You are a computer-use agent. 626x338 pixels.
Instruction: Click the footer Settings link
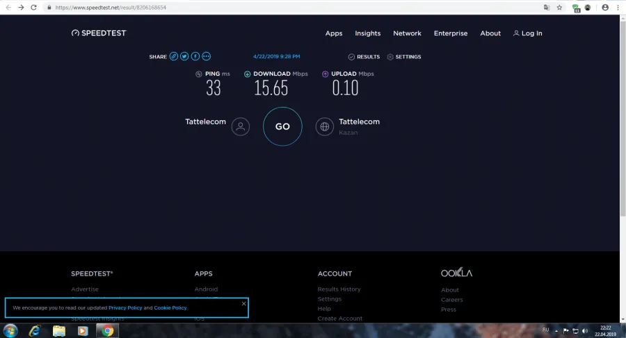330,299
